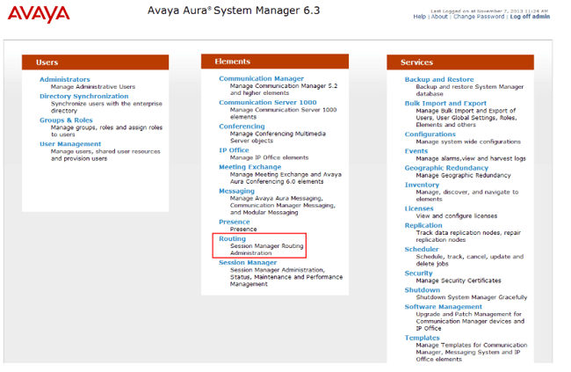Open the Conferencing link
This screenshot has height=372, width=571.
coord(242,127)
